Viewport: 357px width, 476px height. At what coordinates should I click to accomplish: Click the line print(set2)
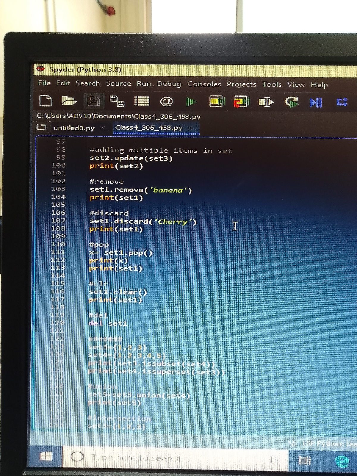[x=116, y=166]
